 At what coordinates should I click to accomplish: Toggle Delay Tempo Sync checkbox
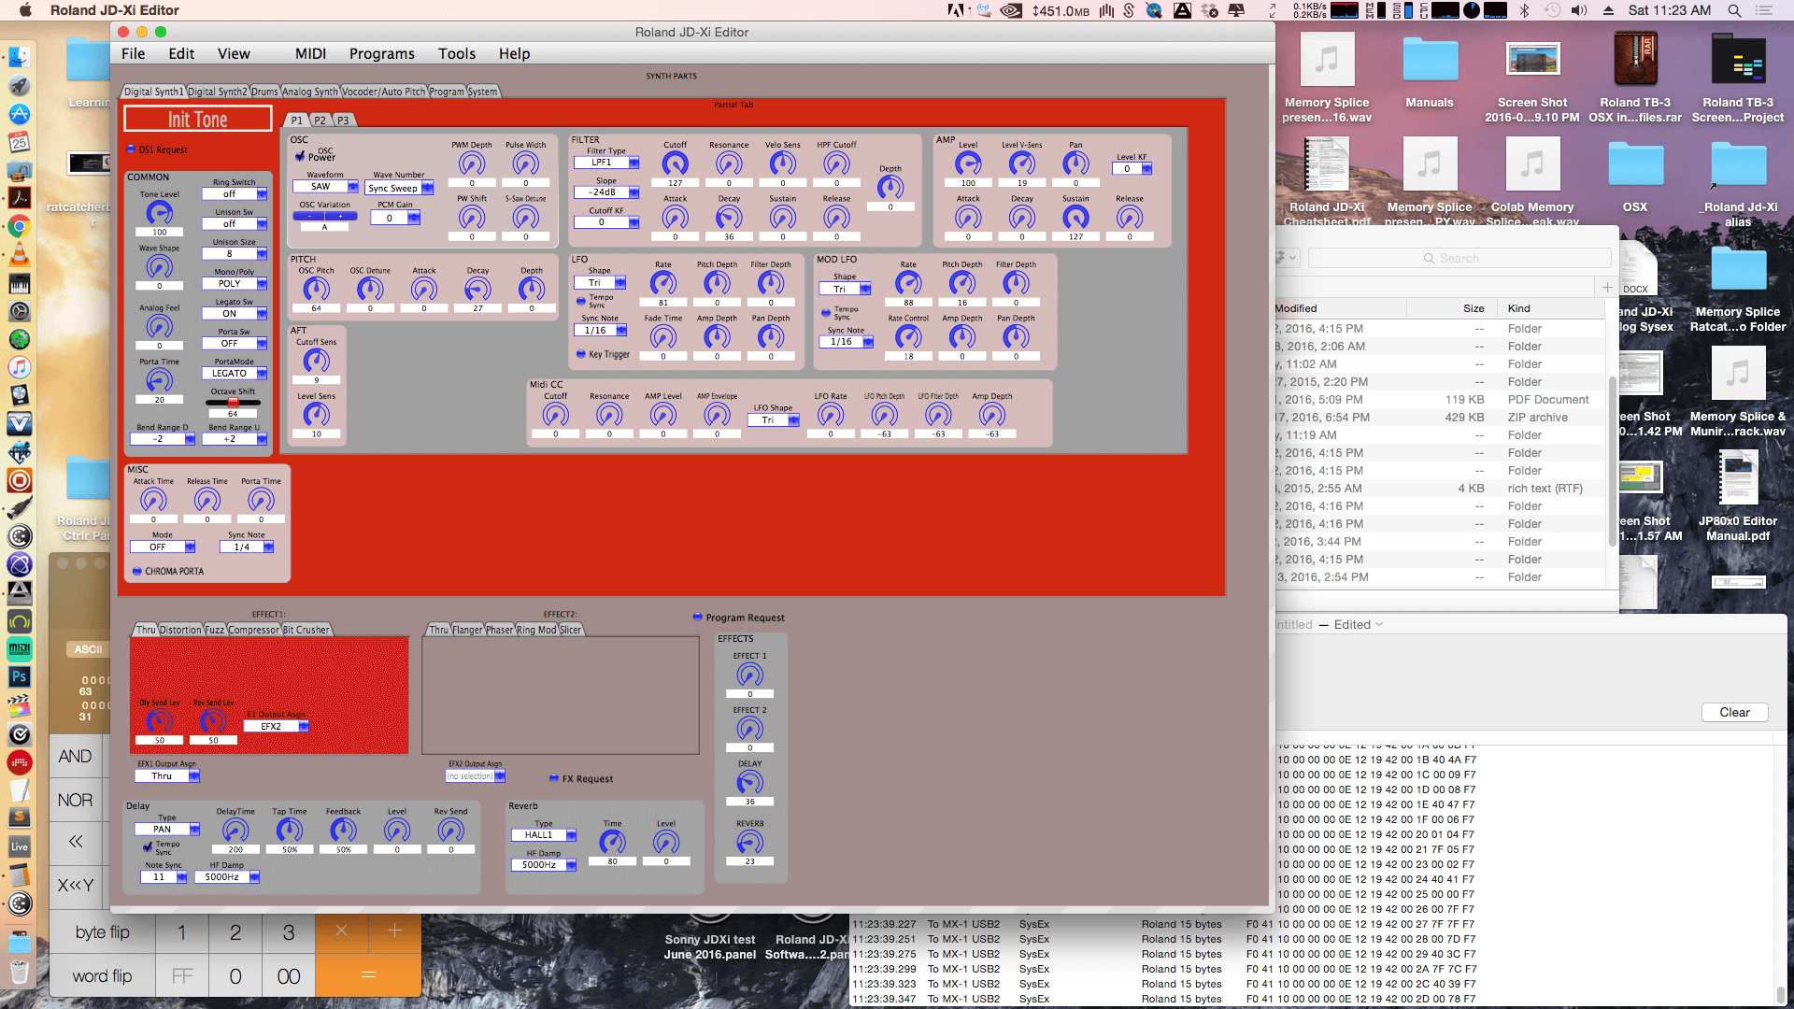147,847
